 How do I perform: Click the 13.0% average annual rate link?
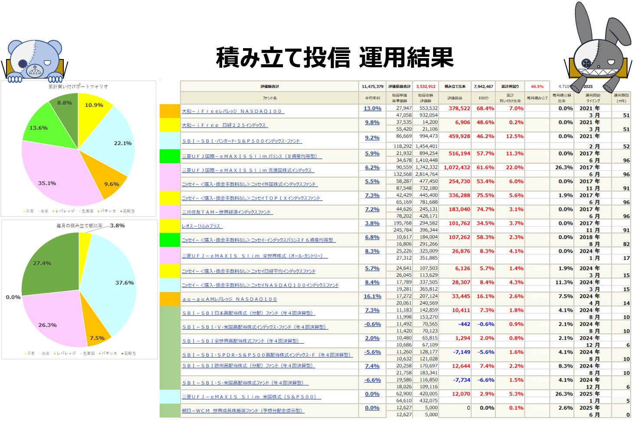click(x=372, y=109)
